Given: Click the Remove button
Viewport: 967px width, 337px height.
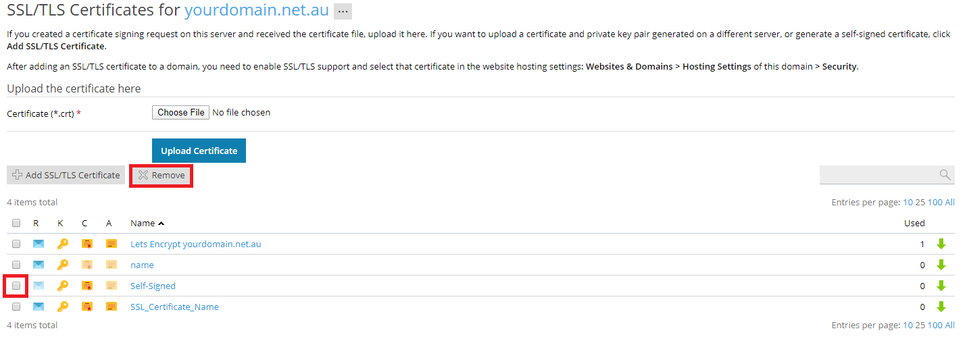Looking at the screenshot, I should coord(162,175).
